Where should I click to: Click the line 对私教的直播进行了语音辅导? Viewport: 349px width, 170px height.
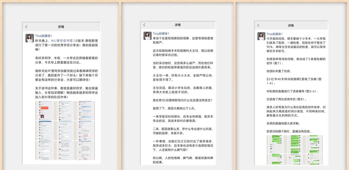292,91
